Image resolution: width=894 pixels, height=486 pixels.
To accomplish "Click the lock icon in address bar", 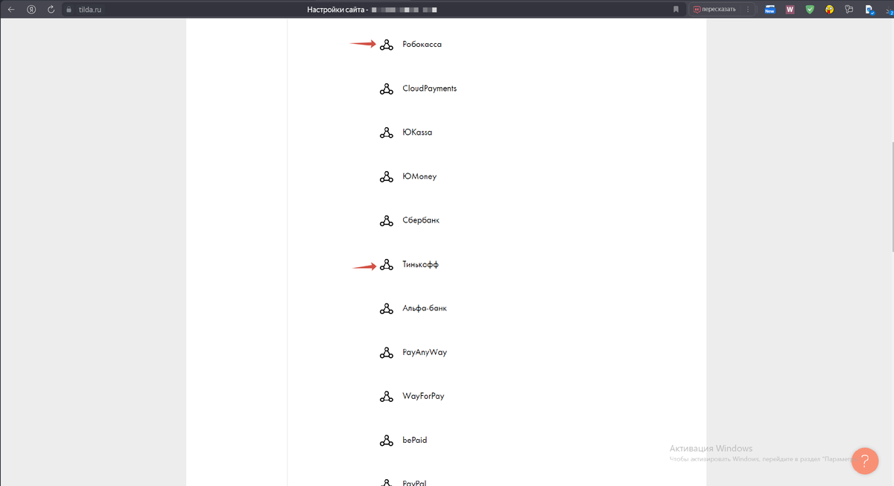I will [x=69, y=10].
